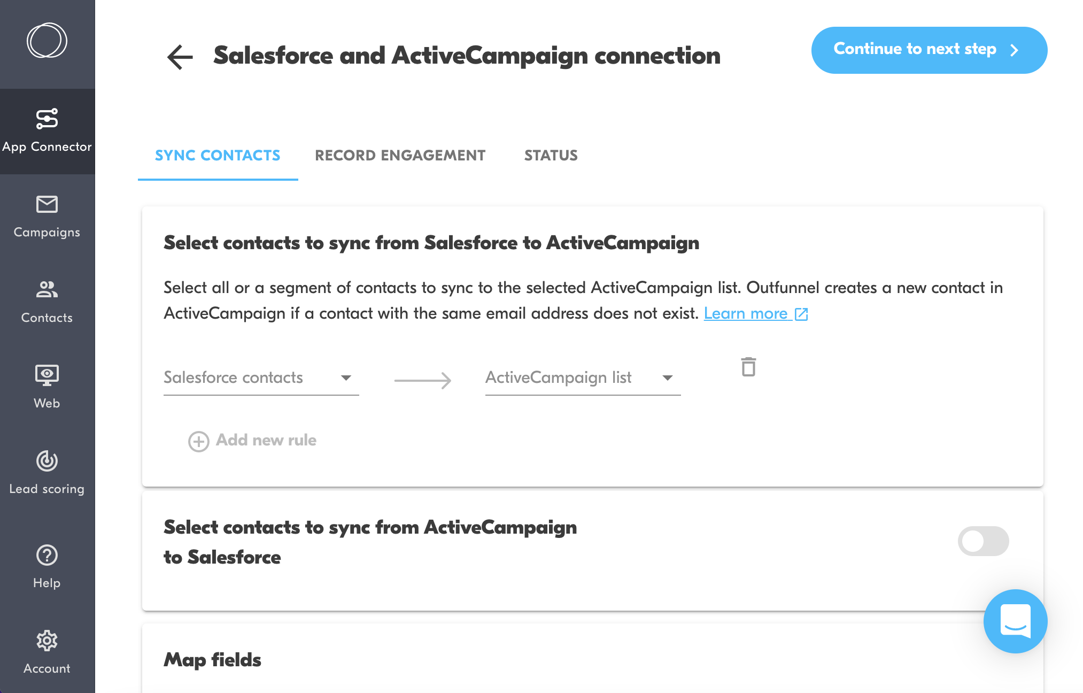Delete the sync rule via trash icon
1083x693 pixels.
[748, 367]
